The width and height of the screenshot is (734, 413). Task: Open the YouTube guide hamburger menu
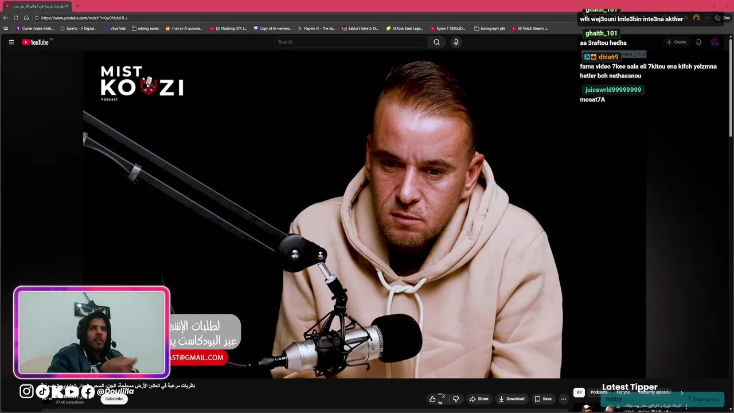click(x=11, y=42)
